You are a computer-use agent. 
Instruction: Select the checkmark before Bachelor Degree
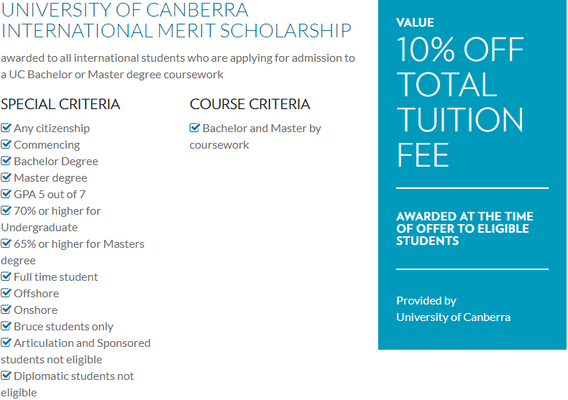[6, 161]
